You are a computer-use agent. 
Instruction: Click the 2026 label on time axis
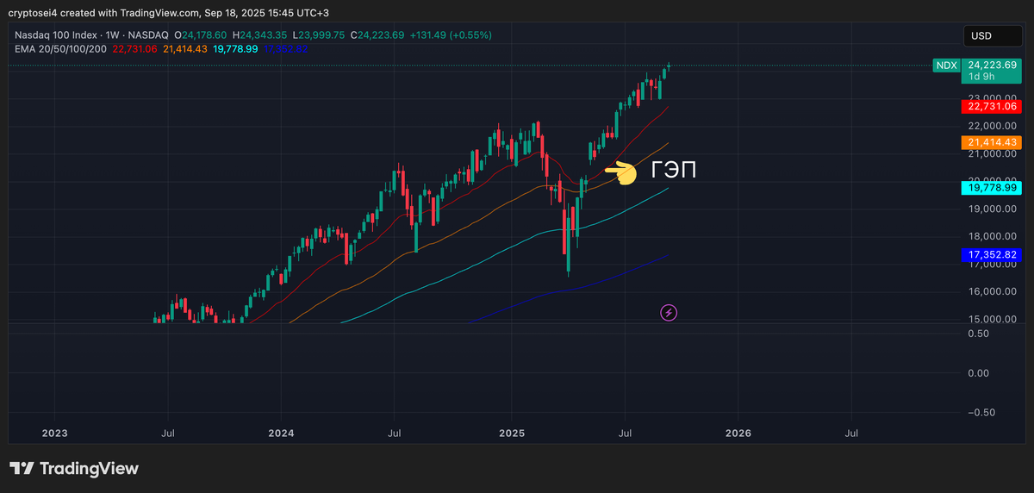coord(738,432)
